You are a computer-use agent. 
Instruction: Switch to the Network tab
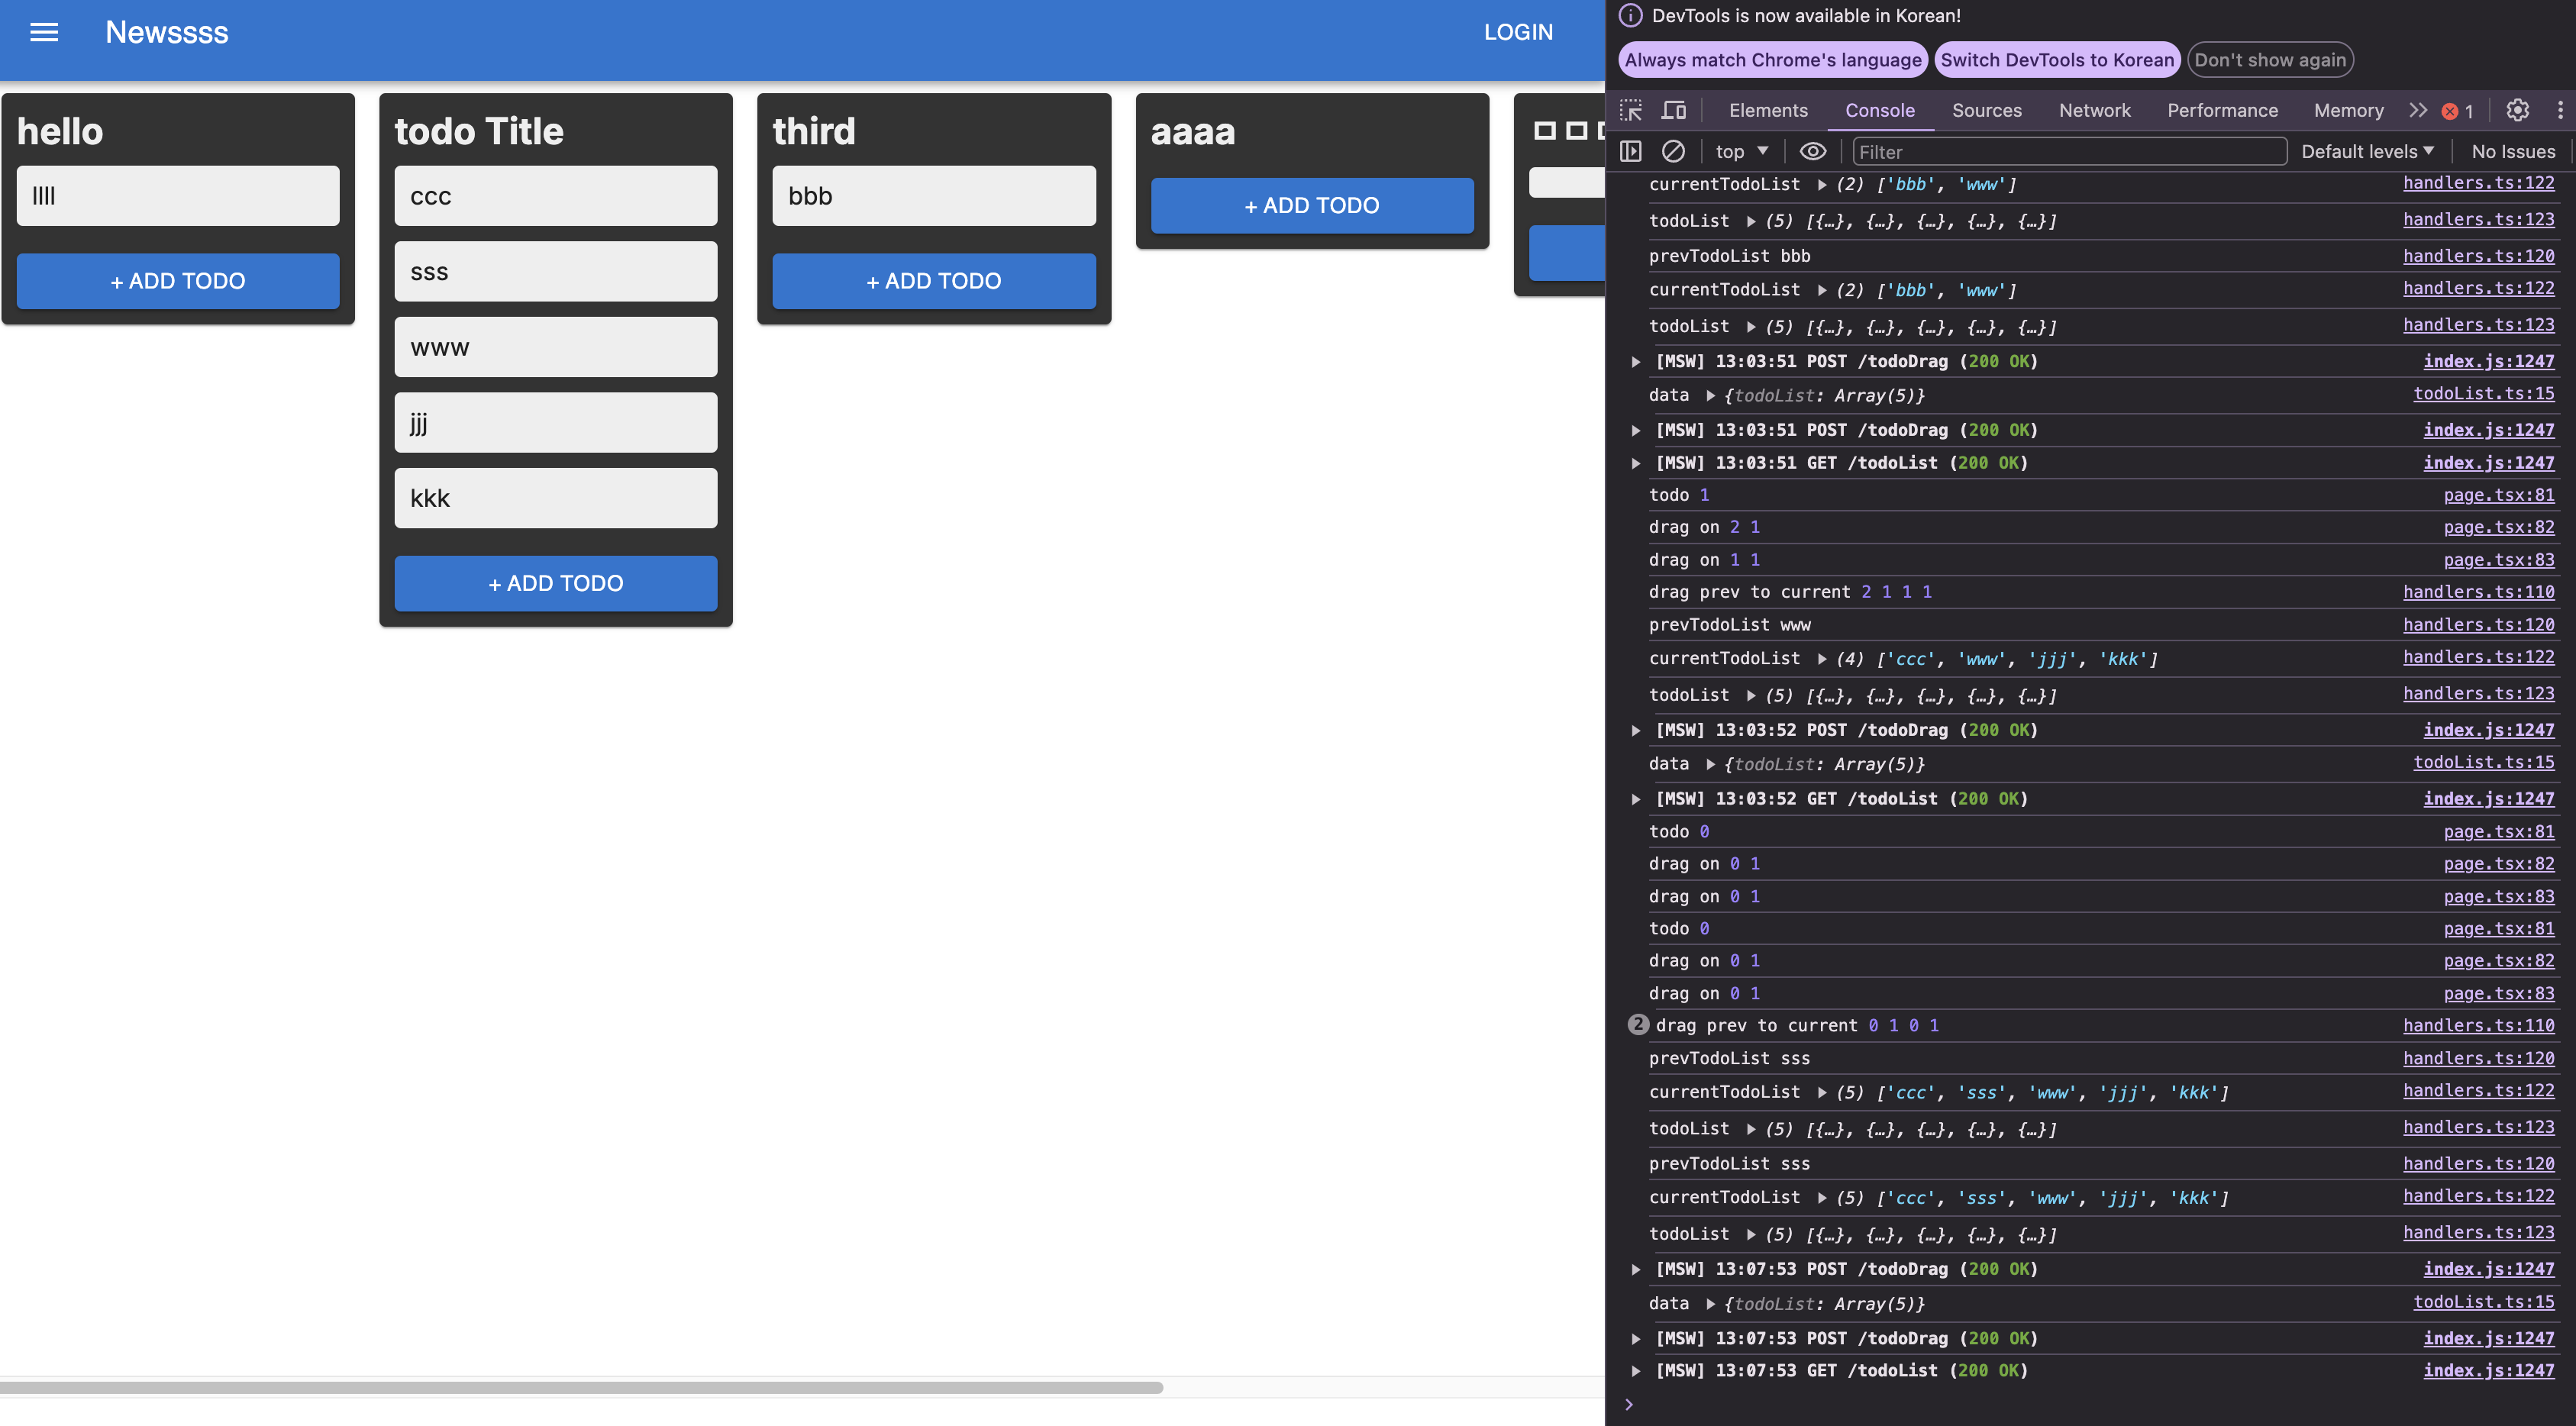[2094, 110]
